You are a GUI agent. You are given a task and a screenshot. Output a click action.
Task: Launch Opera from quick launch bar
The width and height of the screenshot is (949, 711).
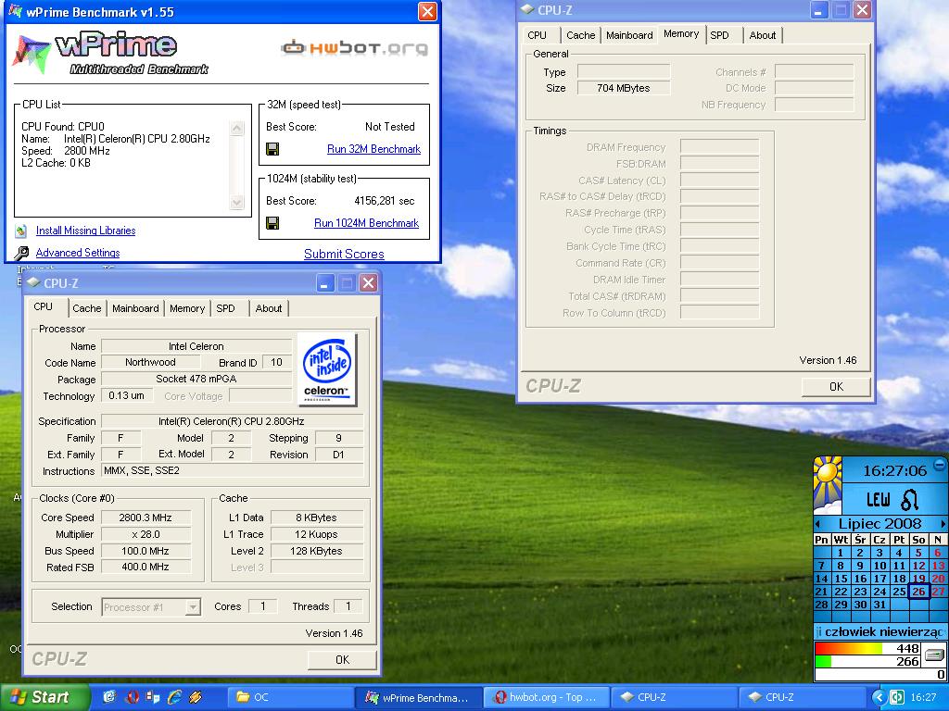(132, 697)
